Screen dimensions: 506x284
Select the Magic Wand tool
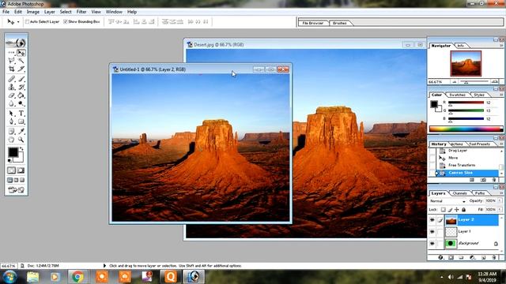point(21,61)
